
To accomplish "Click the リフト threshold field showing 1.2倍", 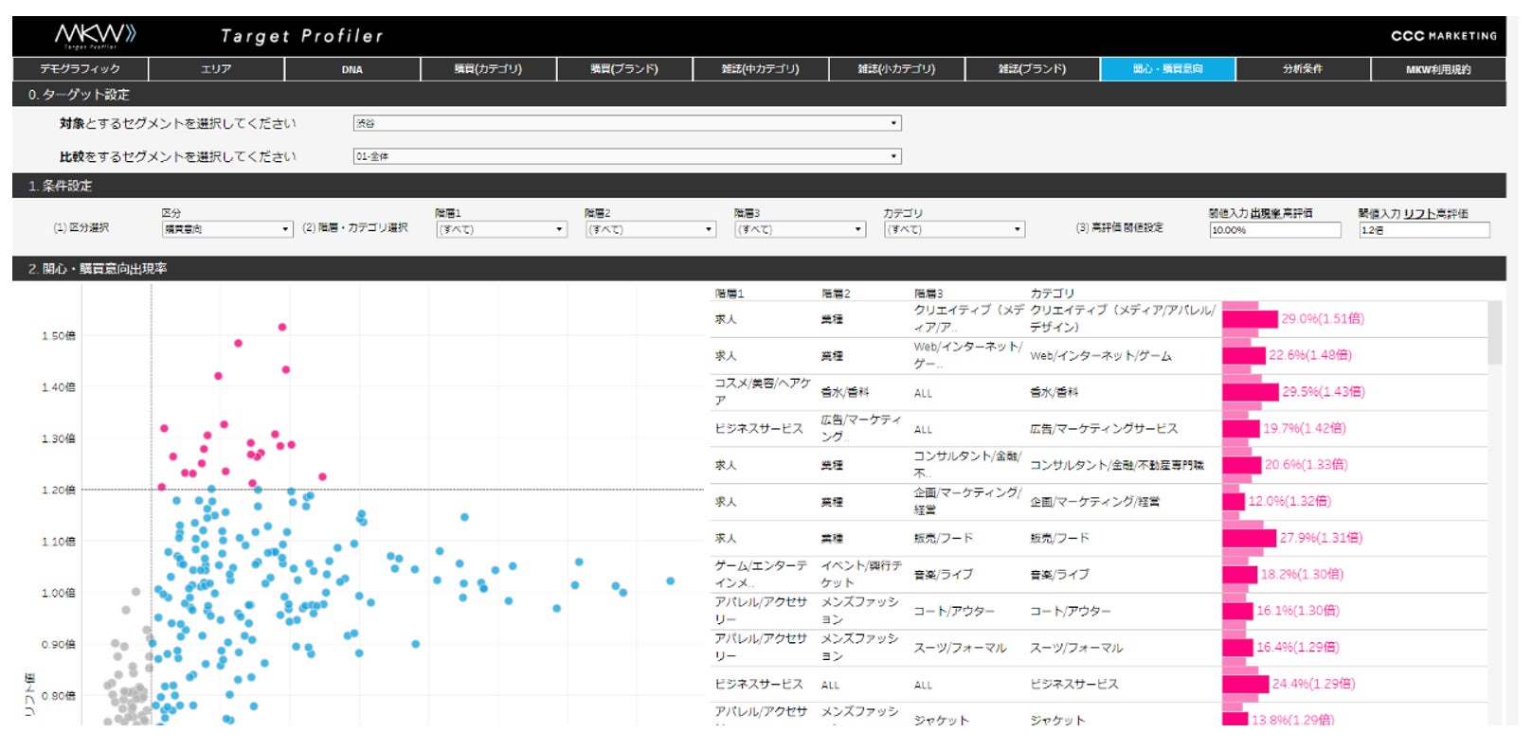I will 1424,230.
